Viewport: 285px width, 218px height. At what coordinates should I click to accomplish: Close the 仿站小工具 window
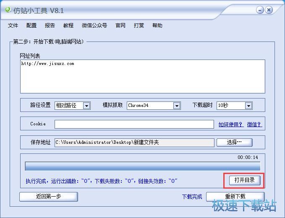(269, 10)
